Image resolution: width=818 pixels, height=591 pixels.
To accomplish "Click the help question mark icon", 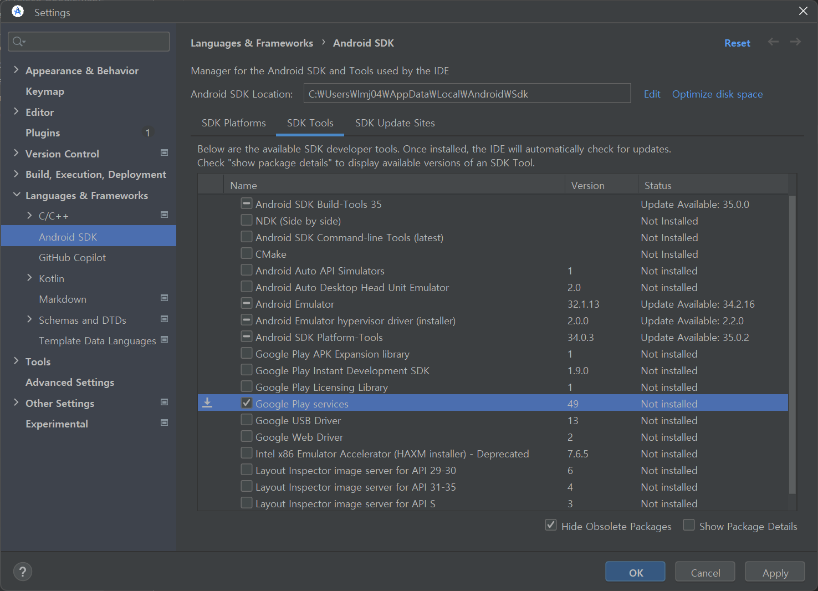I will click(23, 572).
